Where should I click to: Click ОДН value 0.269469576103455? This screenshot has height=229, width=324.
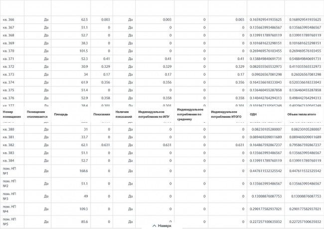pyautogui.click(x=266, y=51)
